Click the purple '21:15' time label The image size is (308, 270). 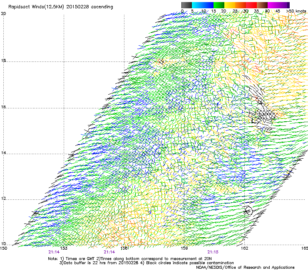[x=213, y=252]
